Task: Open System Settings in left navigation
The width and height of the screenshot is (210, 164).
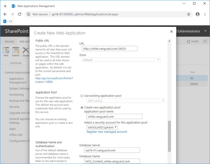Action: coord(19,89)
